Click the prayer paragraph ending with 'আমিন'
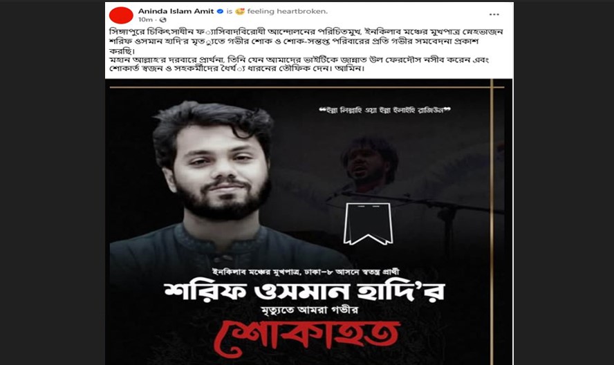This screenshot has height=365, width=614. click(299, 64)
